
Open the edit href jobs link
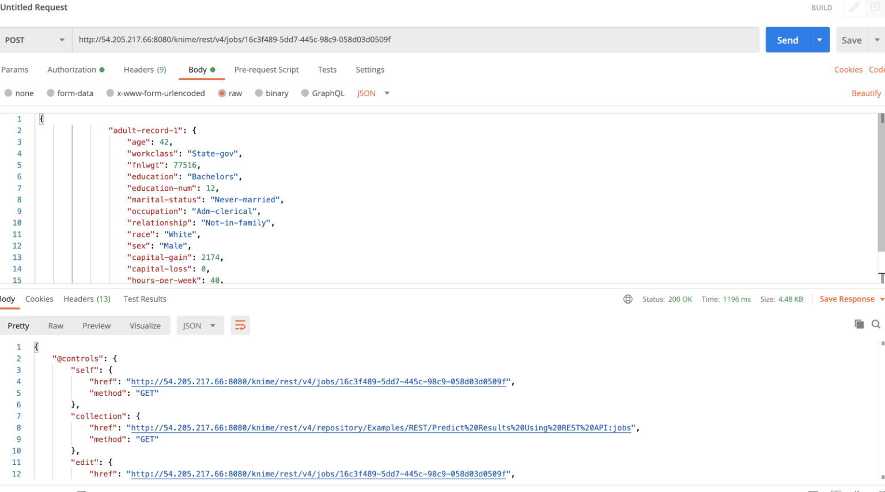(319, 474)
